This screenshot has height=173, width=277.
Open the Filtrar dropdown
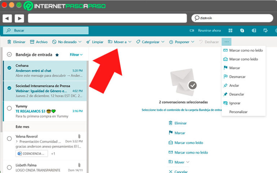76,55
